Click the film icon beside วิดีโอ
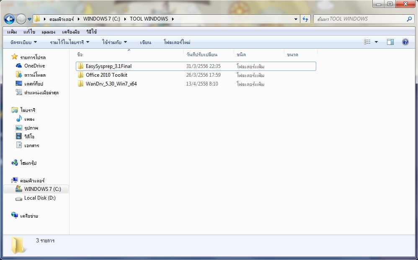 (x=19, y=136)
